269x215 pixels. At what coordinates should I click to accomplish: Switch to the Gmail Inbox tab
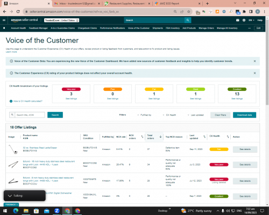pos(76,4)
